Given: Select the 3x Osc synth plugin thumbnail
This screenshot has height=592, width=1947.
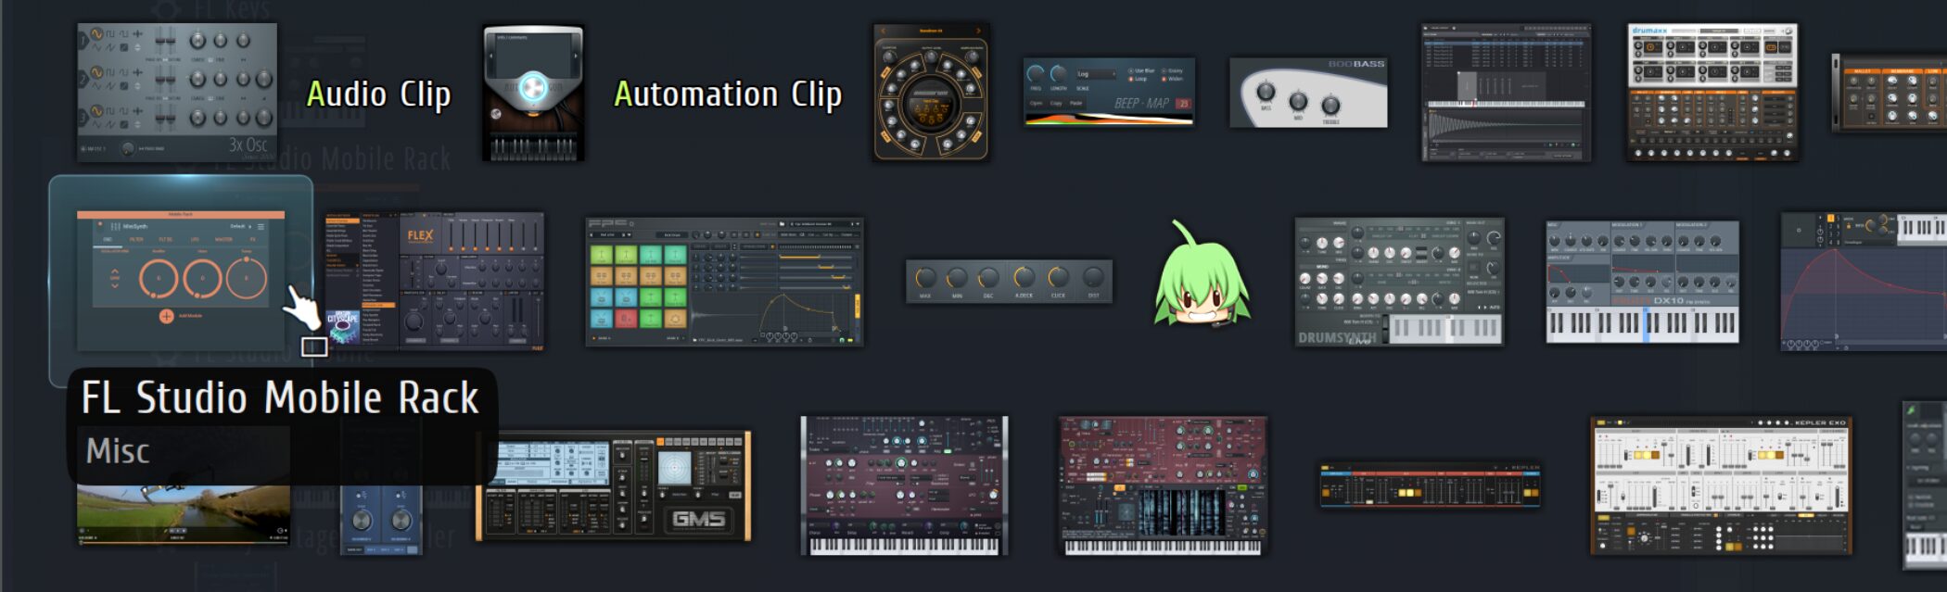Looking at the screenshot, I should coord(177,92).
